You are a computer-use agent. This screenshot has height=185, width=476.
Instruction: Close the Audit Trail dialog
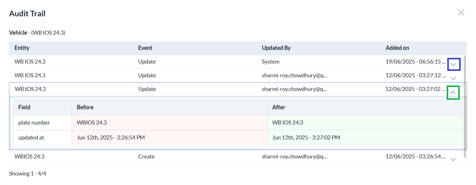pos(461,12)
